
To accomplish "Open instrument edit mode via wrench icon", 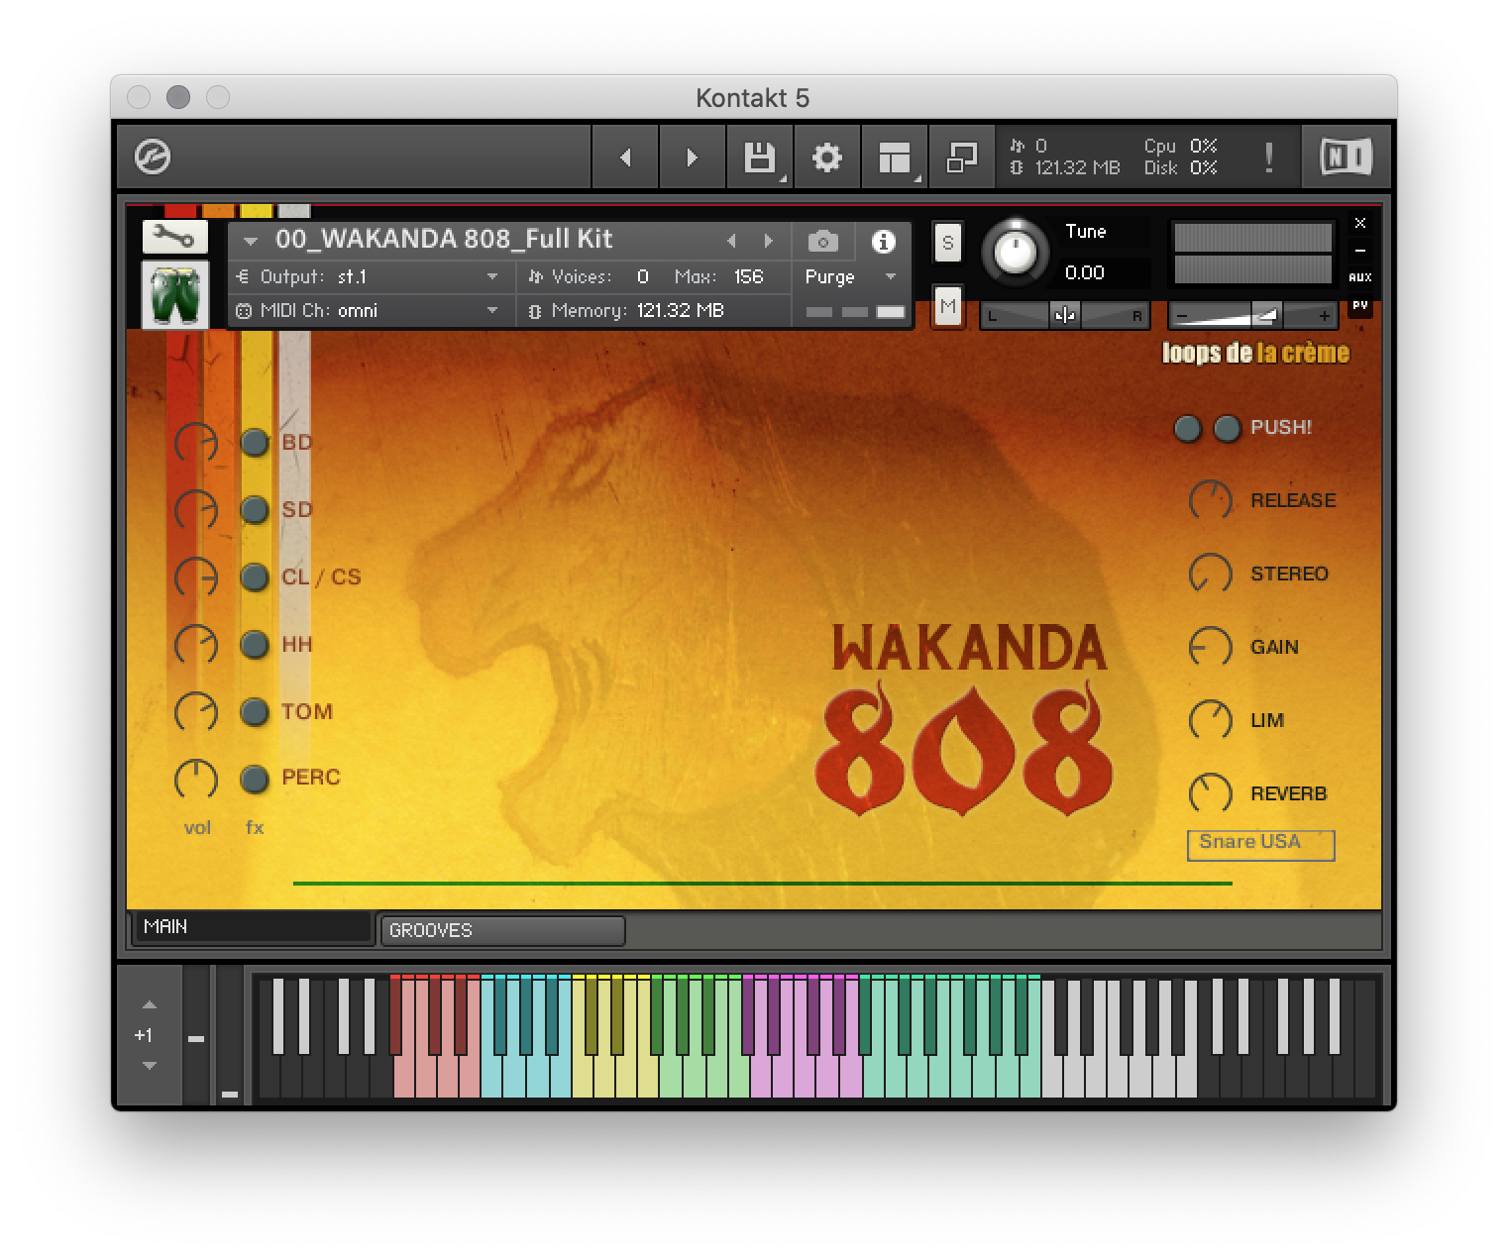I will pos(174,238).
